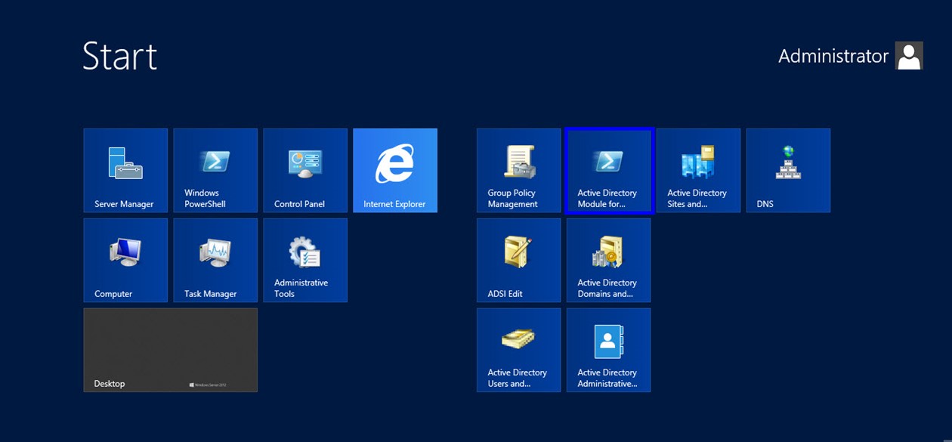Open Administrative Tools tile
952x442 pixels.
pos(305,260)
